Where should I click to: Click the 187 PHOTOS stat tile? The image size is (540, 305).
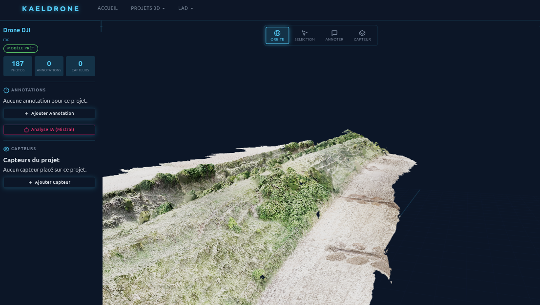click(x=18, y=66)
